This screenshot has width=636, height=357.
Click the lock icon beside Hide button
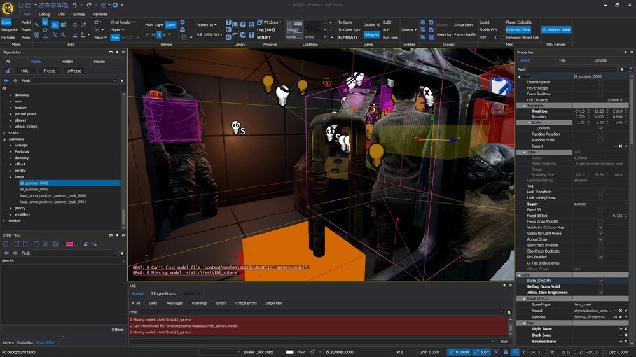click(x=7, y=71)
